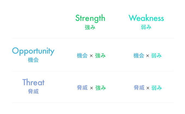Select the 脅威 × 強み cell
Viewport: 185px width, 114px height.
pos(91,88)
